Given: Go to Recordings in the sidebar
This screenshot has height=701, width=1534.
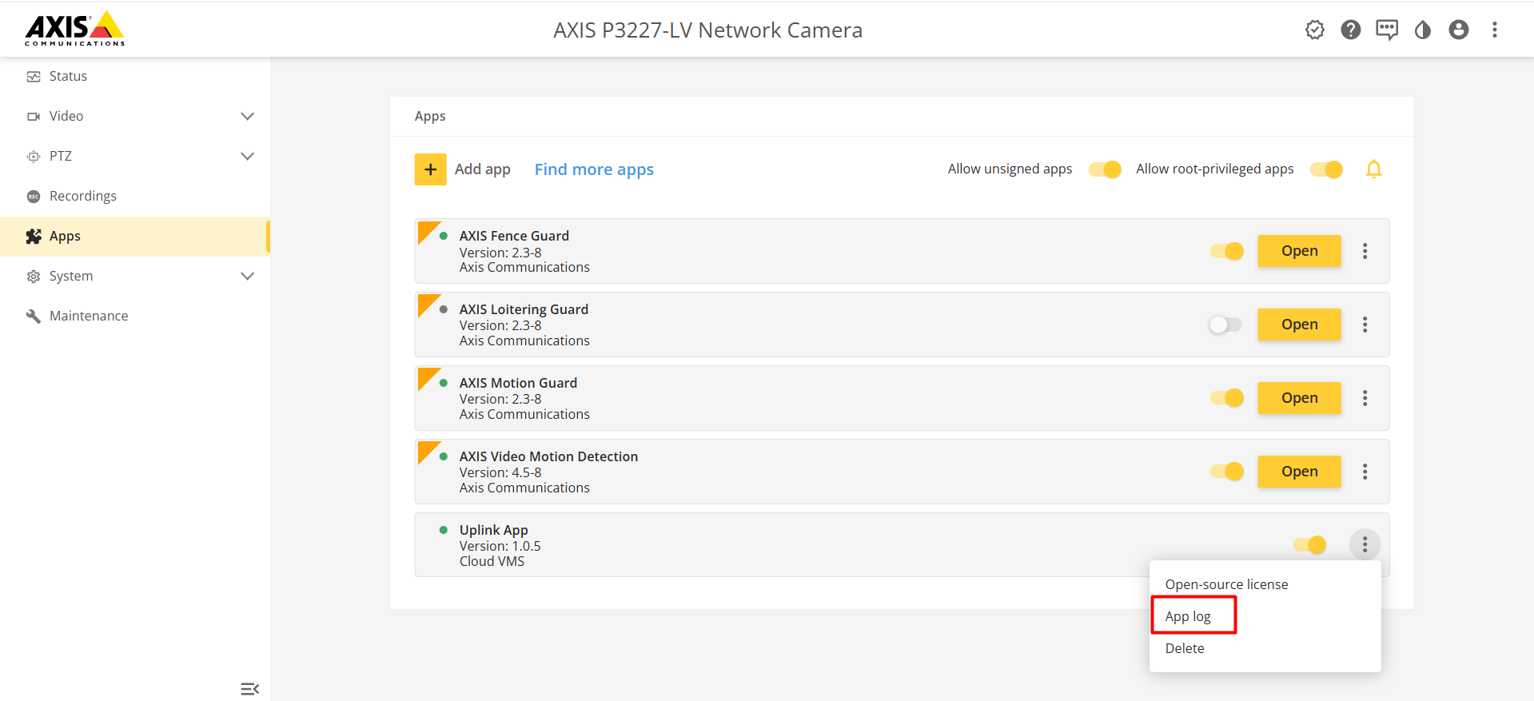Looking at the screenshot, I should (x=82, y=197).
